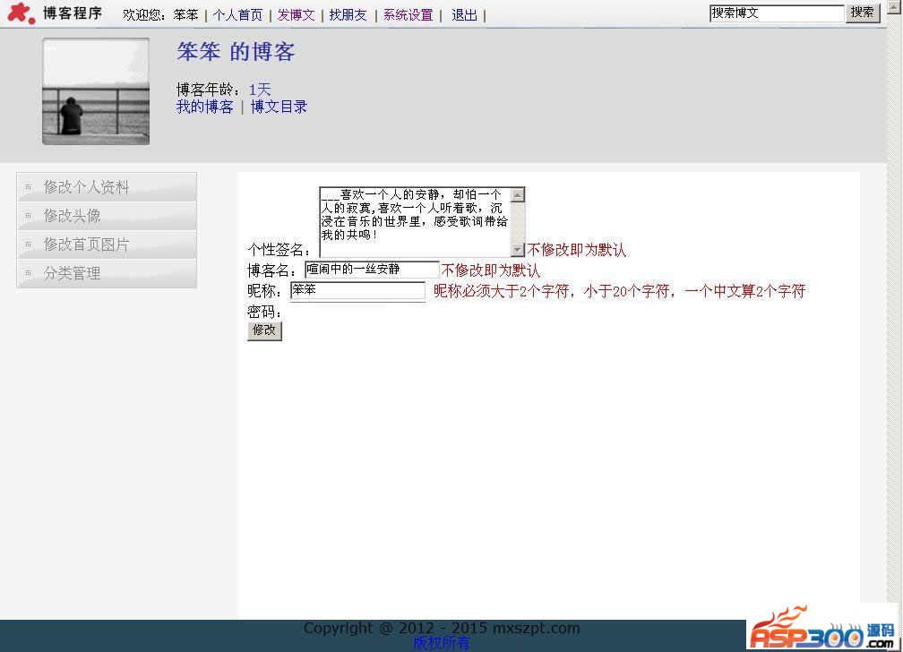
Task: Click the 搜索 search button
Action: [862, 13]
